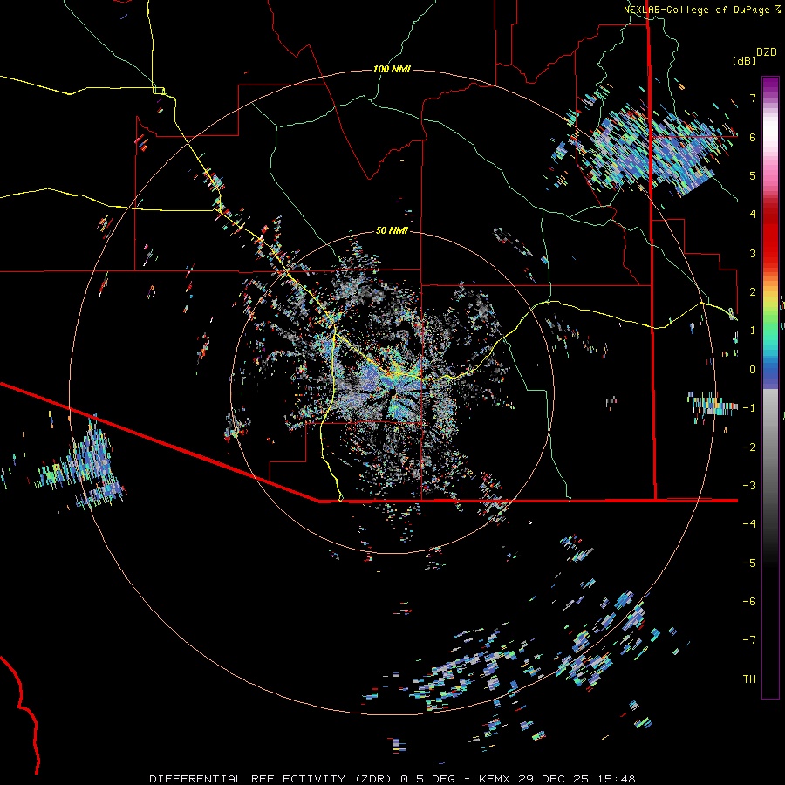
Task: Click the -5 dB label on color scale
Action: click(x=749, y=563)
